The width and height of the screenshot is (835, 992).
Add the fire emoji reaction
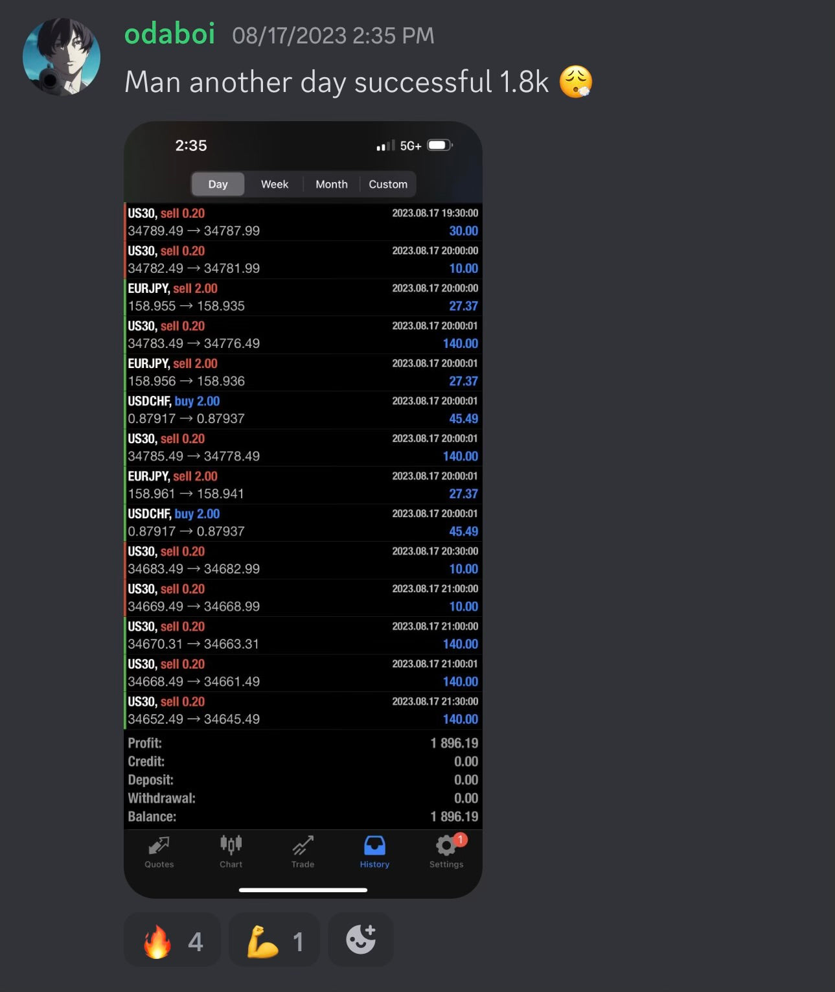click(x=172, y=940)
